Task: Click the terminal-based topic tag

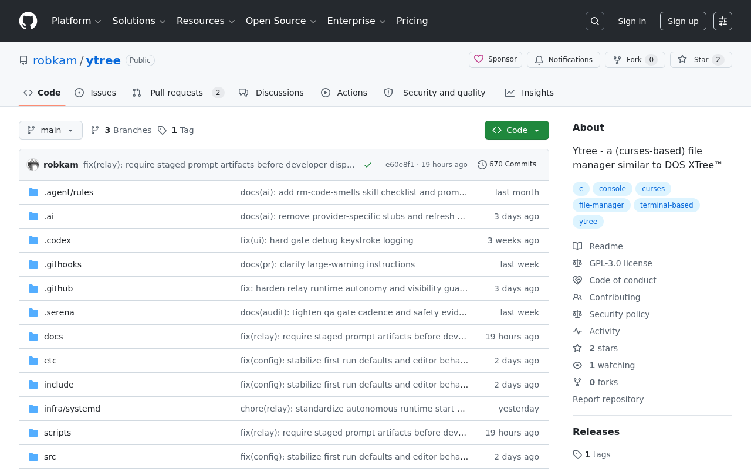Action: (667, 205)
